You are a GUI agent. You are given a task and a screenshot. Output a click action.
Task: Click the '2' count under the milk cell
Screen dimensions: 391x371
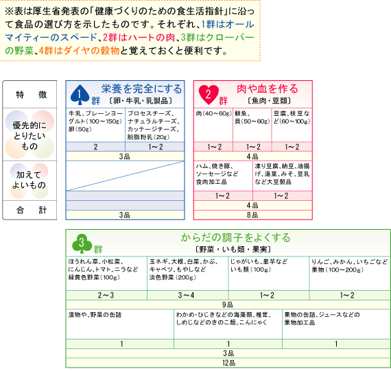tap(95, 147)
